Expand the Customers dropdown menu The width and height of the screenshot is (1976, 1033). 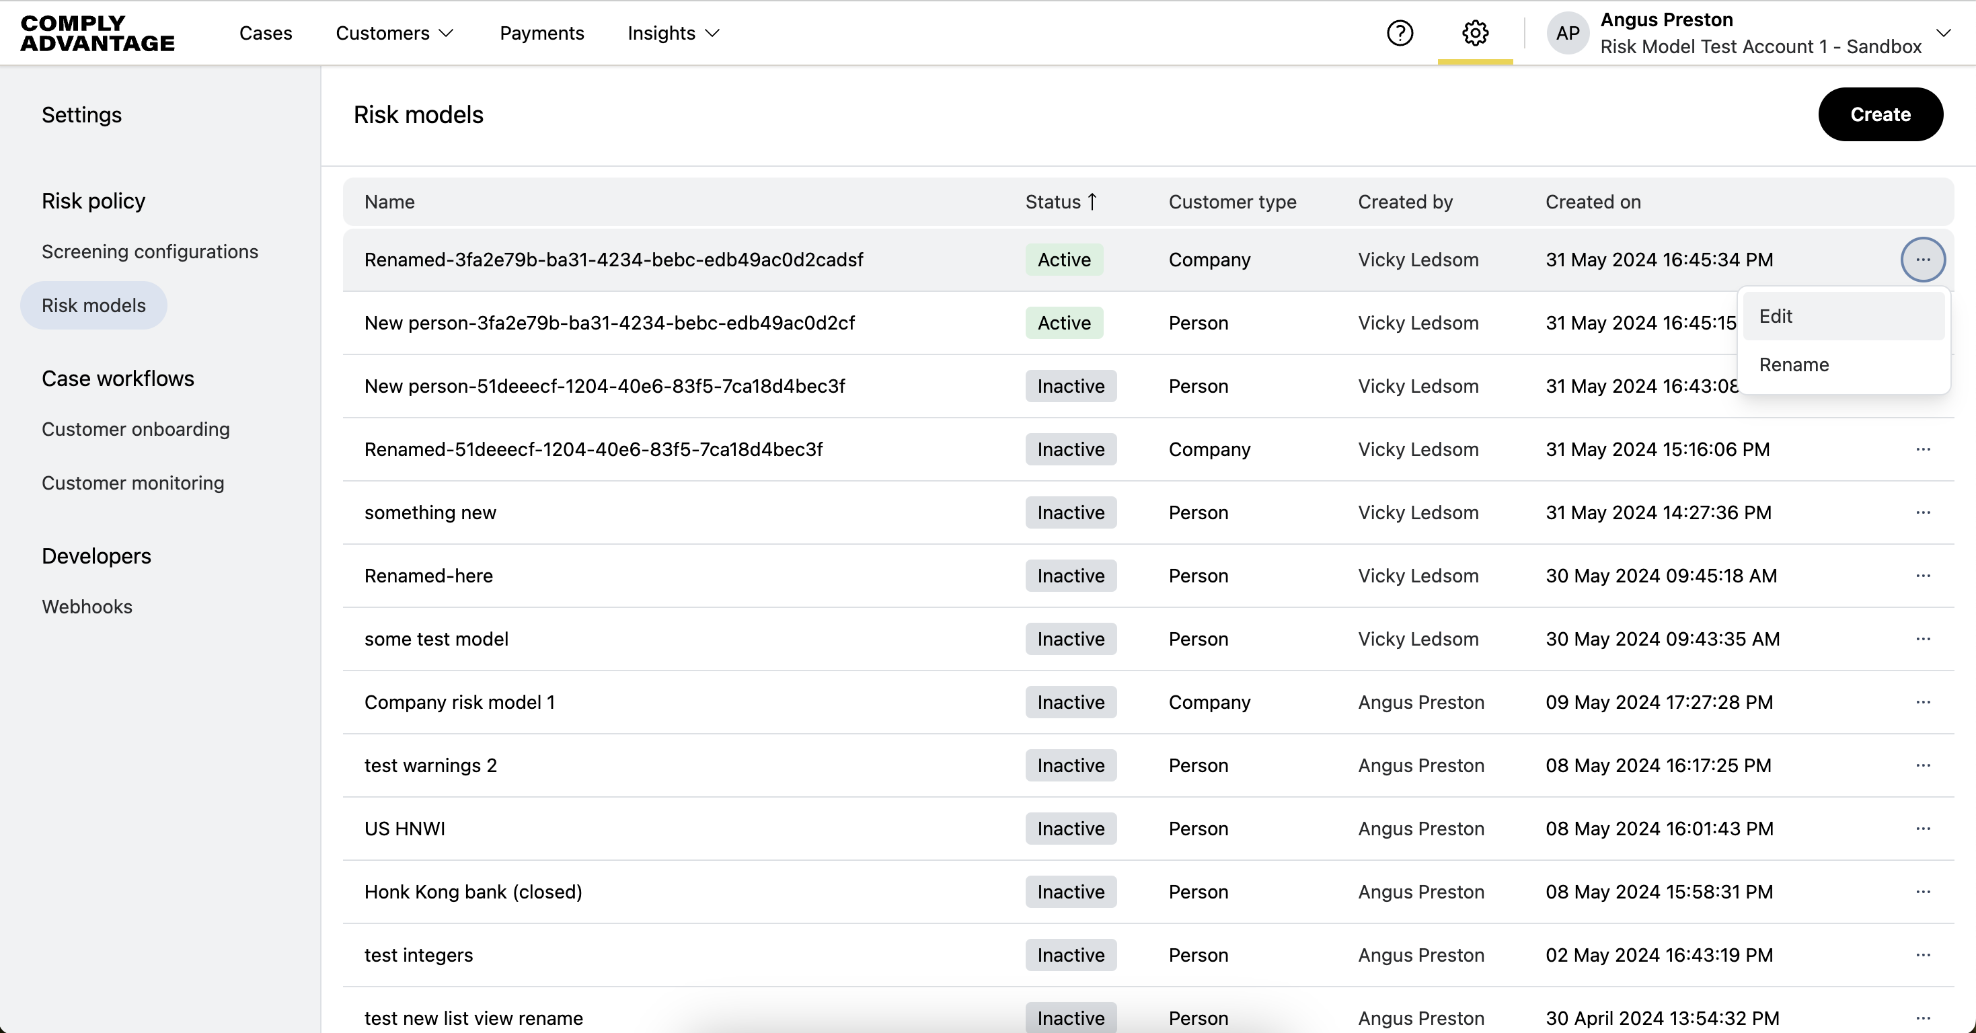click(394, 33)
